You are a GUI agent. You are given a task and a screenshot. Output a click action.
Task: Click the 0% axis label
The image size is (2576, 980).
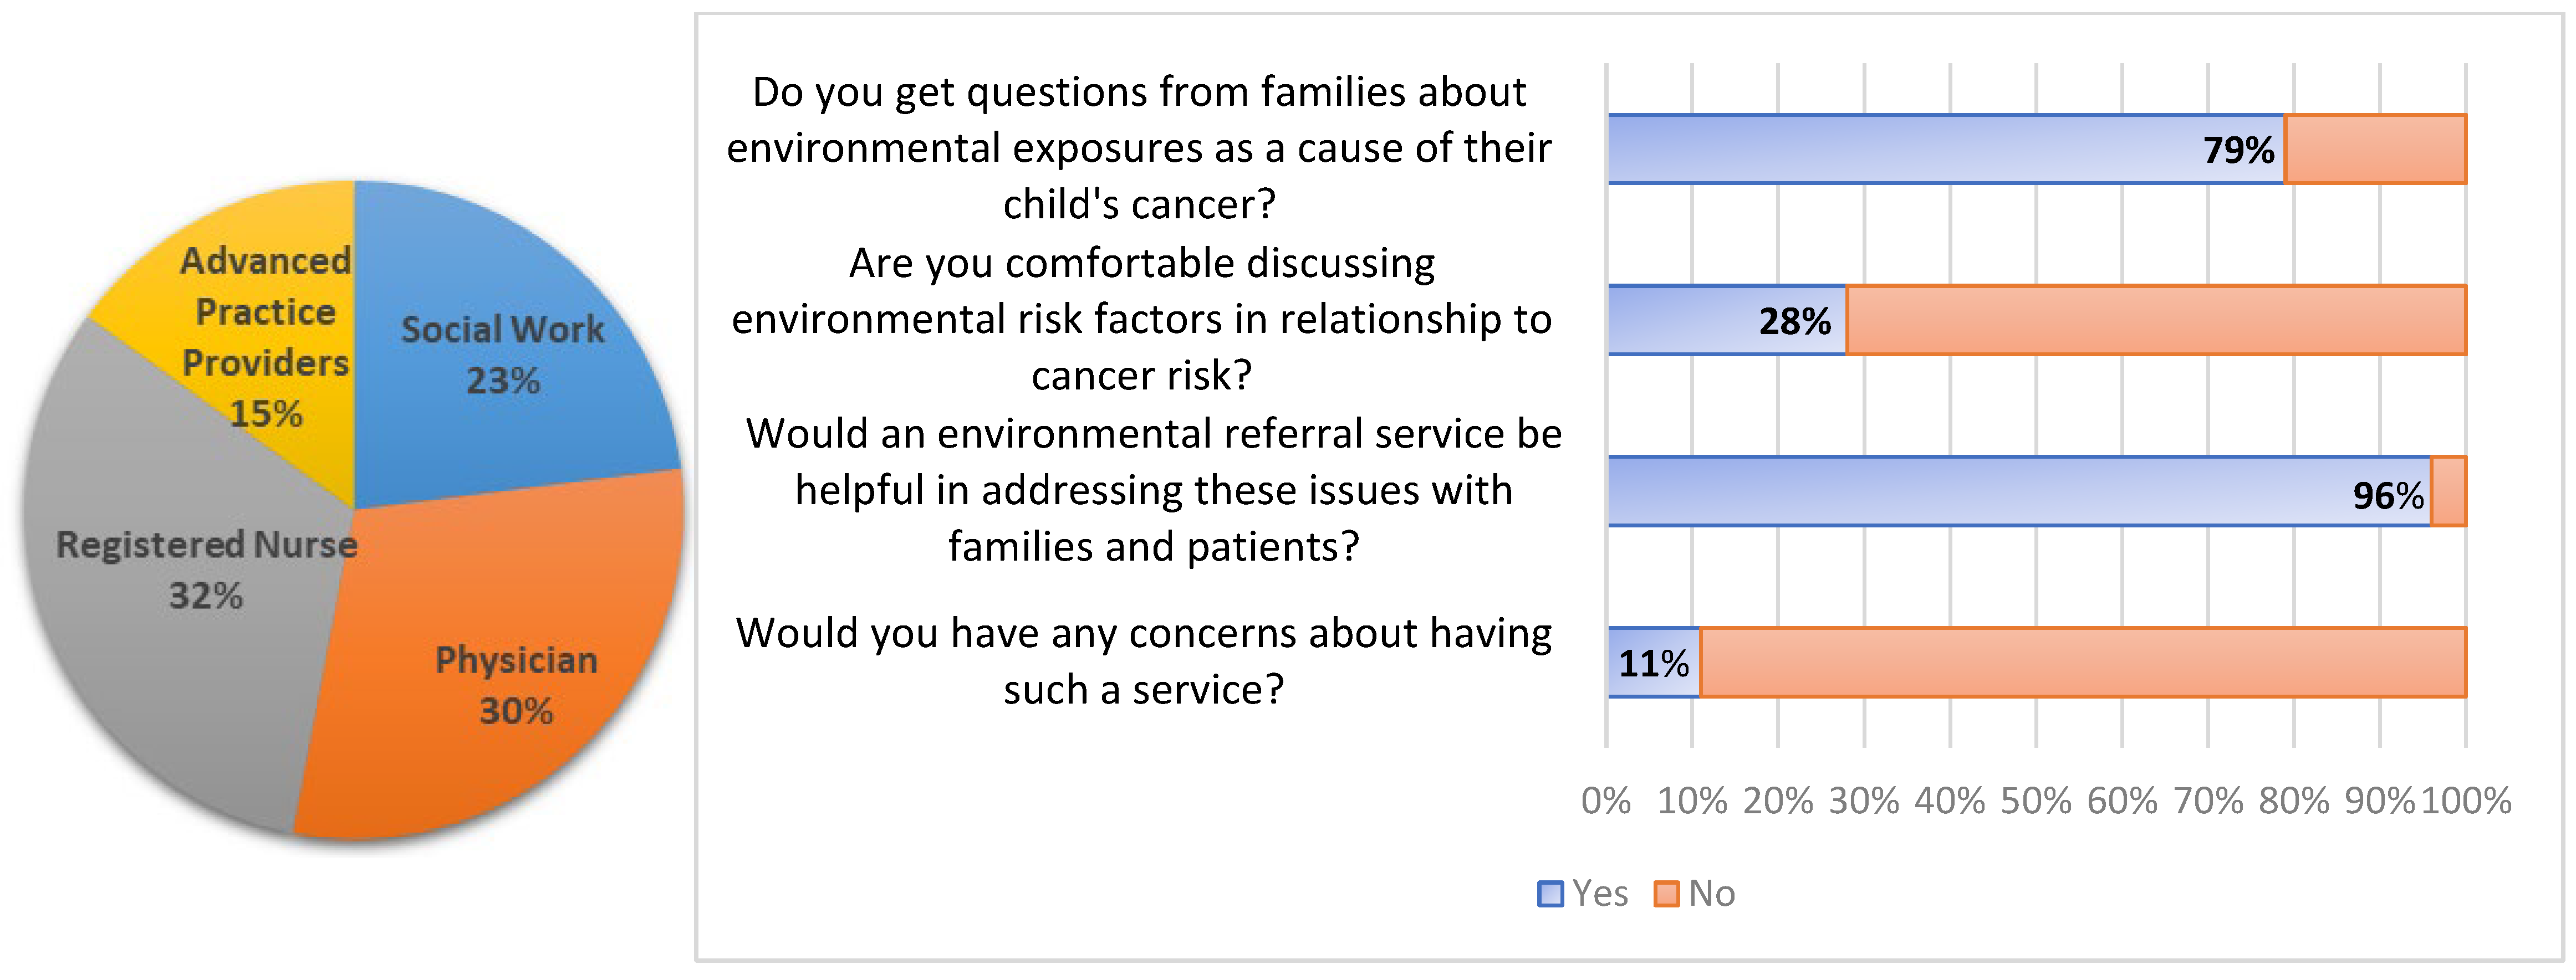pyautogui.click(x=1606, y=800)
